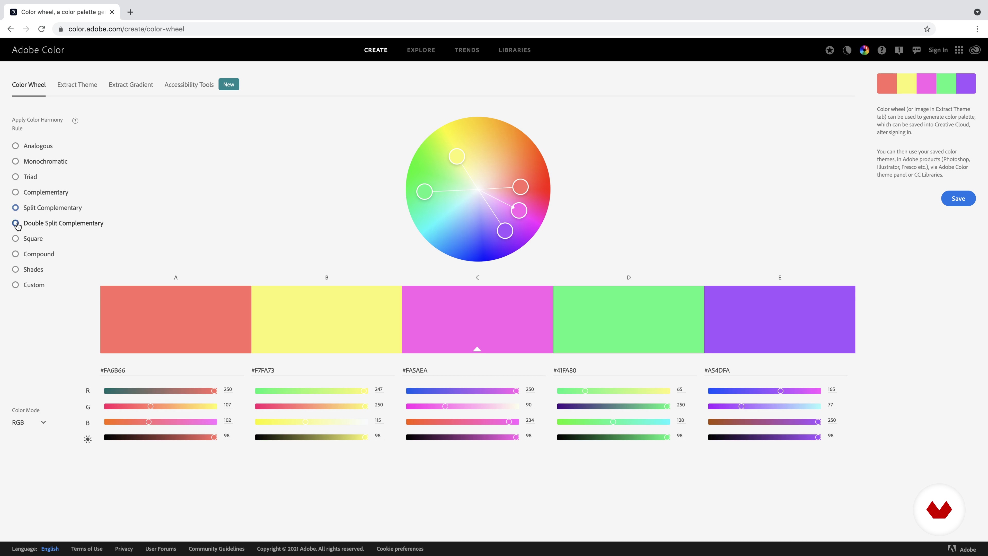Open the apps grid icon
Screen dimensions: 988x556
coord(959,50)
